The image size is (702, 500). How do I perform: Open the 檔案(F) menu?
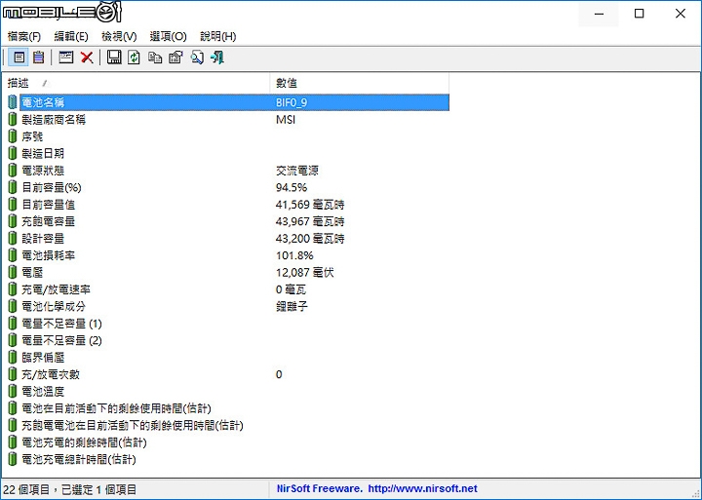[24, 36]
